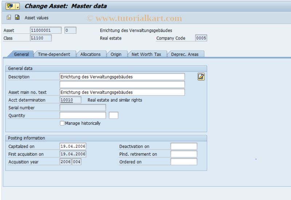This screenshot has height=200, width=291.
Task: Open the Allocations tab
Action: (90, 54)
